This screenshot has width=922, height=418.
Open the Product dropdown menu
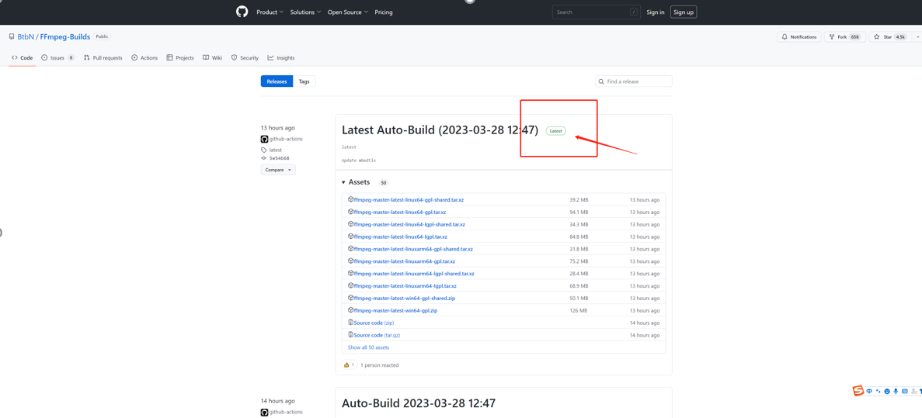click(270, 12)
